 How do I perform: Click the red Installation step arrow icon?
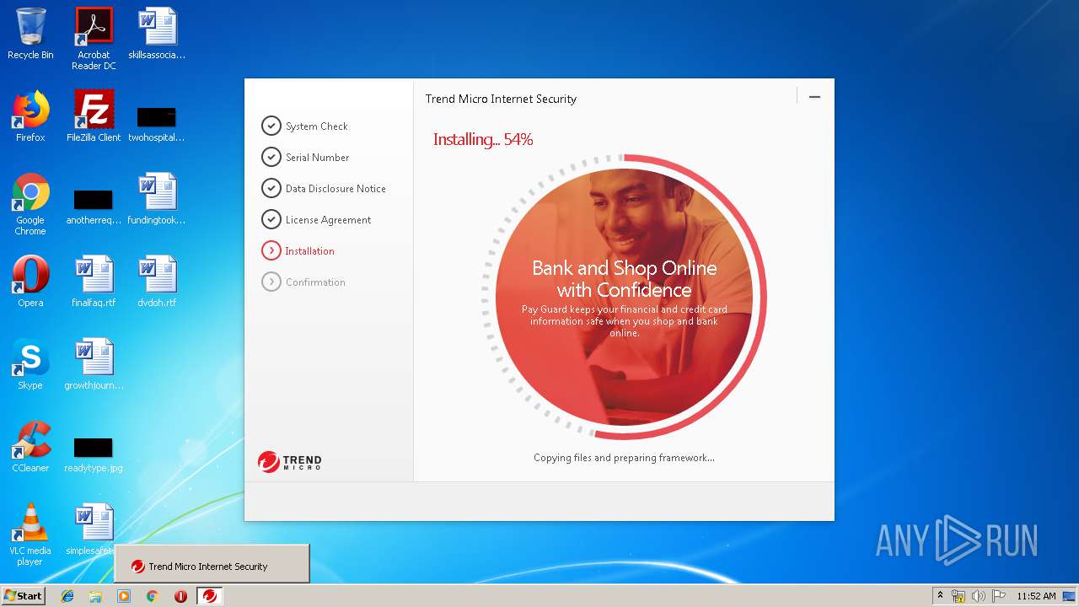pyautogui.click(x=271, y=250)
